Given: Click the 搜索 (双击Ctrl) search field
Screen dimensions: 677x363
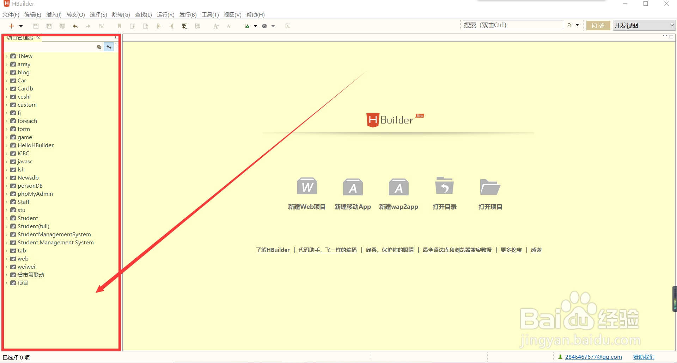Looking at the screenshot, I should pos(513,25).
